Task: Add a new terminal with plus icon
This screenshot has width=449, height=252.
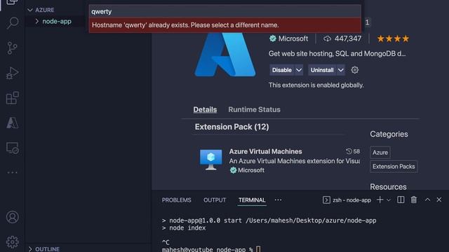Action: (x=380, y=199)
